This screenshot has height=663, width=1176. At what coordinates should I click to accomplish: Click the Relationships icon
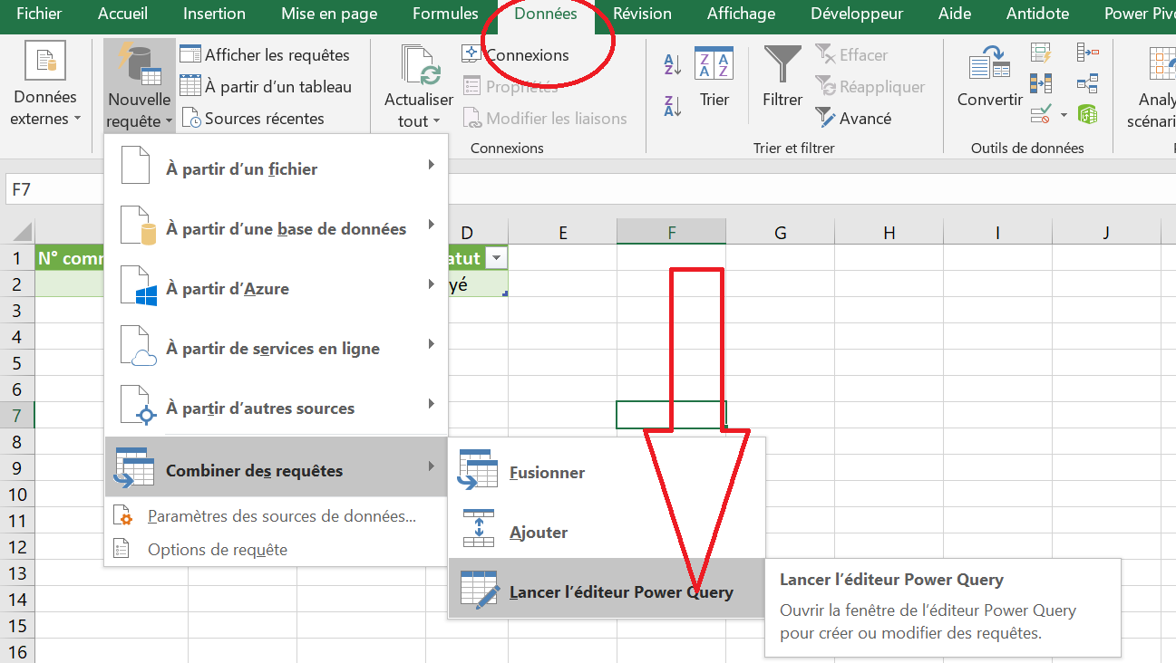coord(1088,84)
